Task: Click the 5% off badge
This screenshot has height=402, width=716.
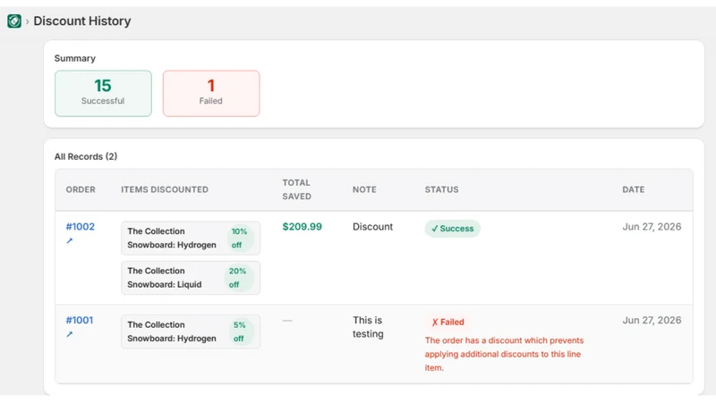Action: coord(240,331)
